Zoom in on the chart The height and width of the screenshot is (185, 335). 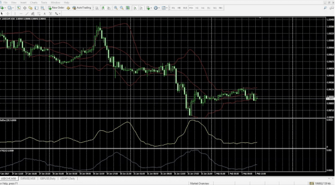(x=116, y=8)
